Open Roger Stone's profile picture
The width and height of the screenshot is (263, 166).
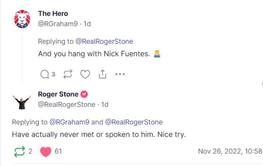coord(22,103)
